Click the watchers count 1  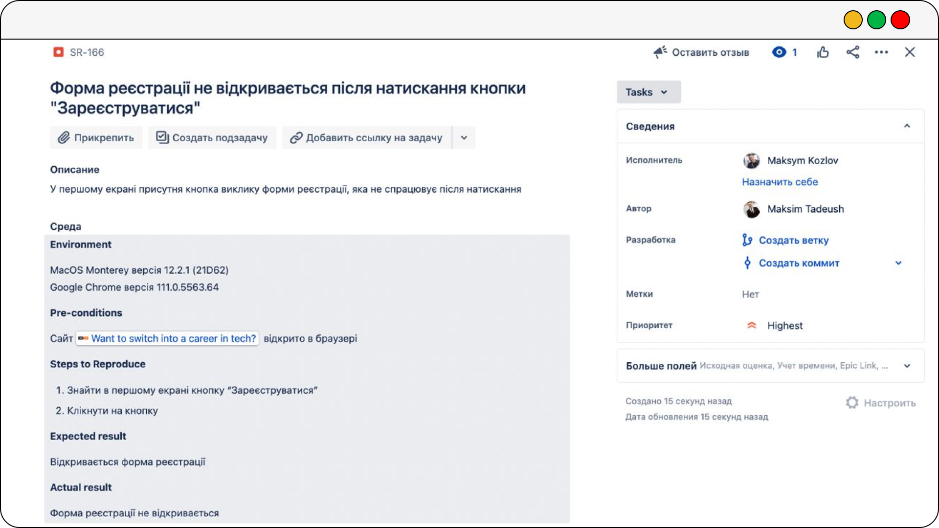795,52
